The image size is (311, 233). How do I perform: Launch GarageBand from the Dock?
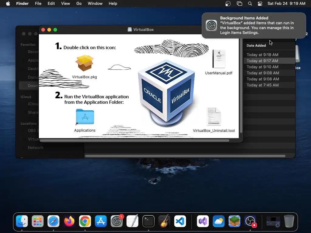164,221
